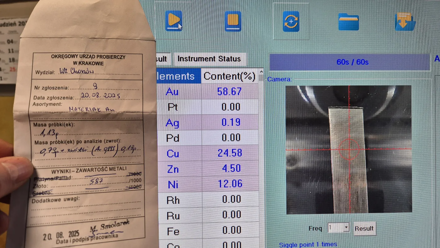Open the blue folder icon
440x248 pixels.
point(349,21)
